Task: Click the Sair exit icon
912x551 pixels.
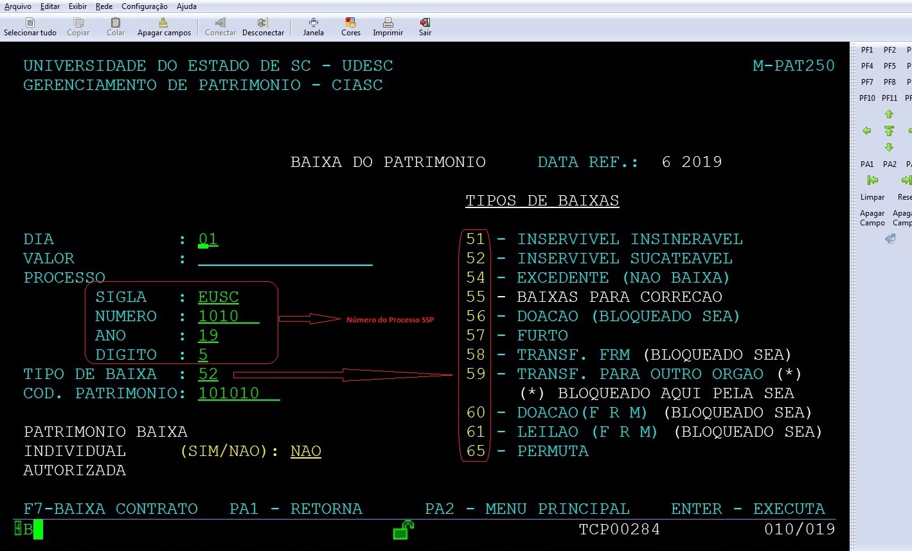Action: tap(425, 23)
